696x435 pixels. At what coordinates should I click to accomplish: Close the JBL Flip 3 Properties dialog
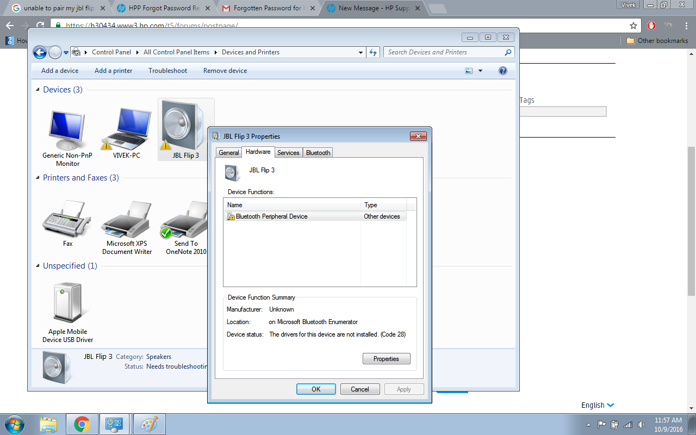[x=418, y=136]
